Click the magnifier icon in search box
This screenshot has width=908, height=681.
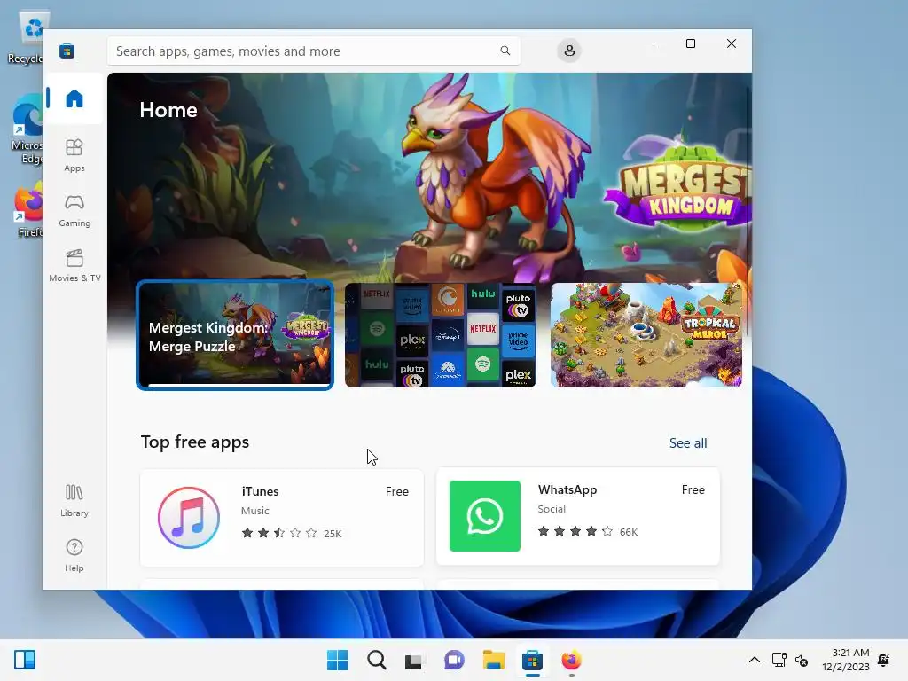[505, 51]
